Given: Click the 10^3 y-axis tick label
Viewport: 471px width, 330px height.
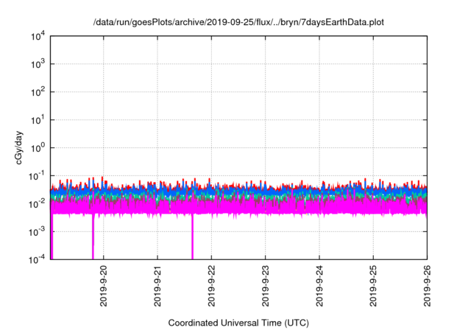Looking at the screenshot, I should coord(38,64).
